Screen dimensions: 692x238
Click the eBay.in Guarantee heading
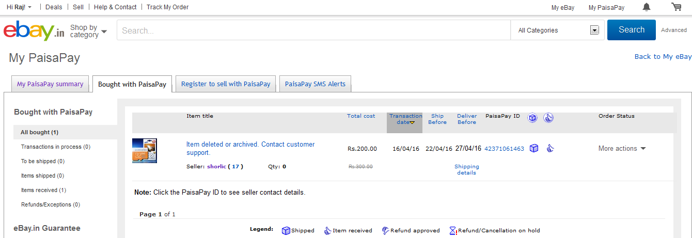click(x=47, y=228)
